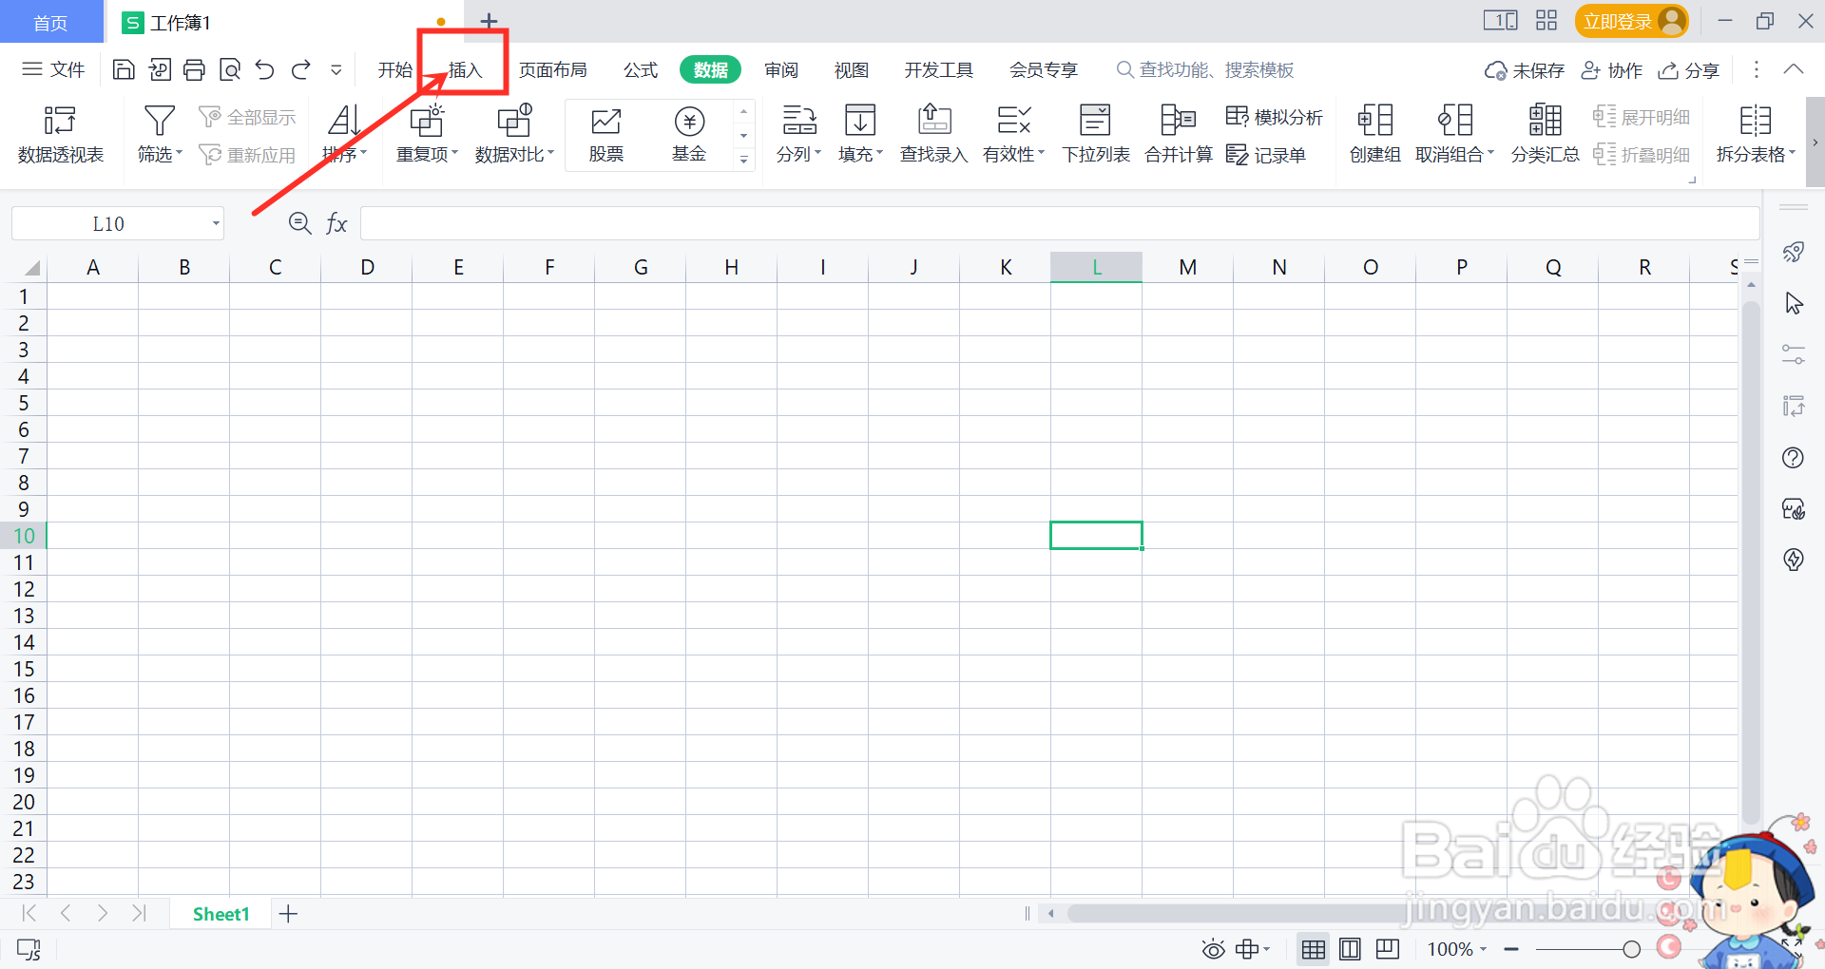Click the 记录单 record form icon

(1266, 154)
